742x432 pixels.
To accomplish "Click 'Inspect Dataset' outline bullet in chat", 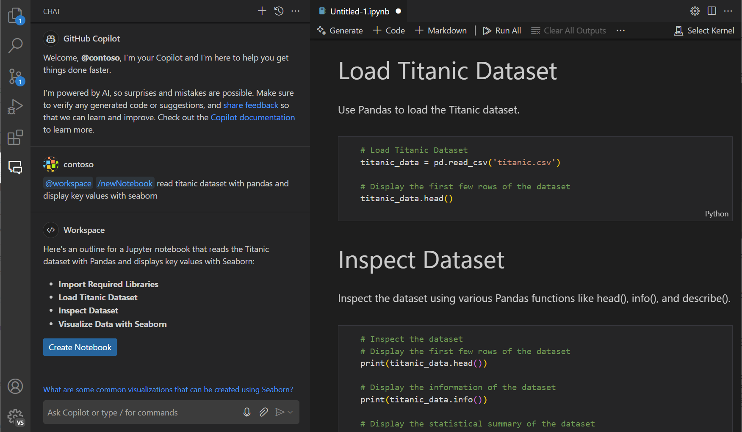I will 88,310.
